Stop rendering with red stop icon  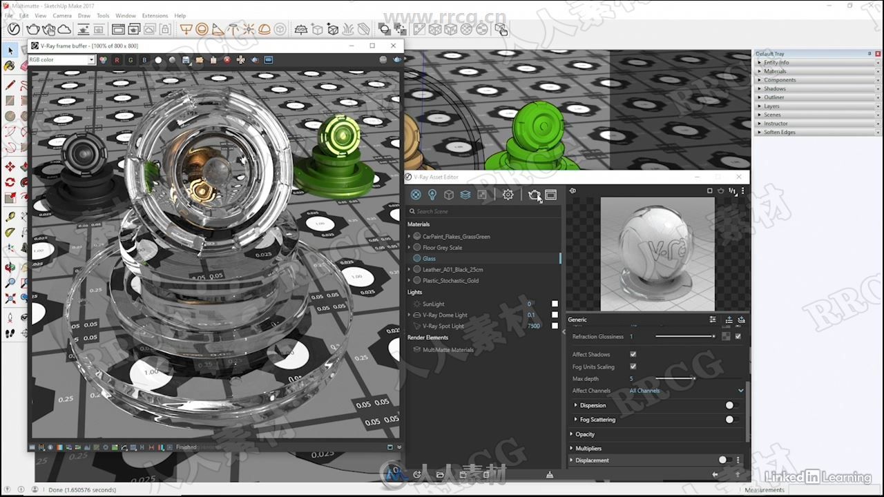(x=227, y=60)
